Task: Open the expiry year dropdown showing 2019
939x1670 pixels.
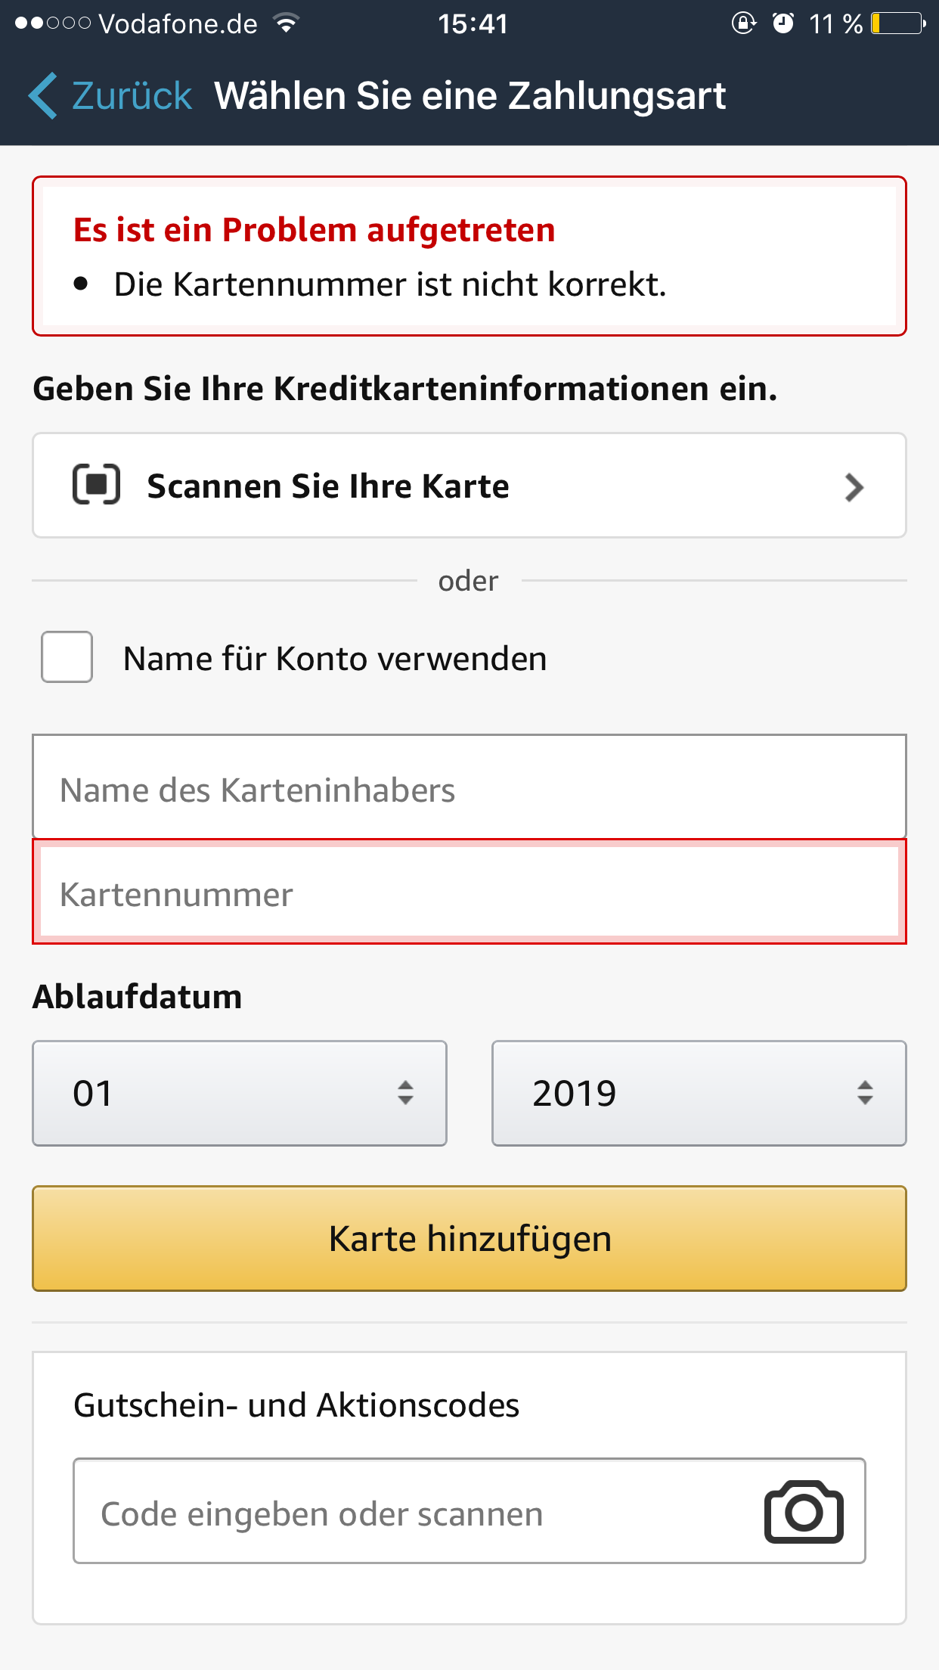Action: point(699,1093)
